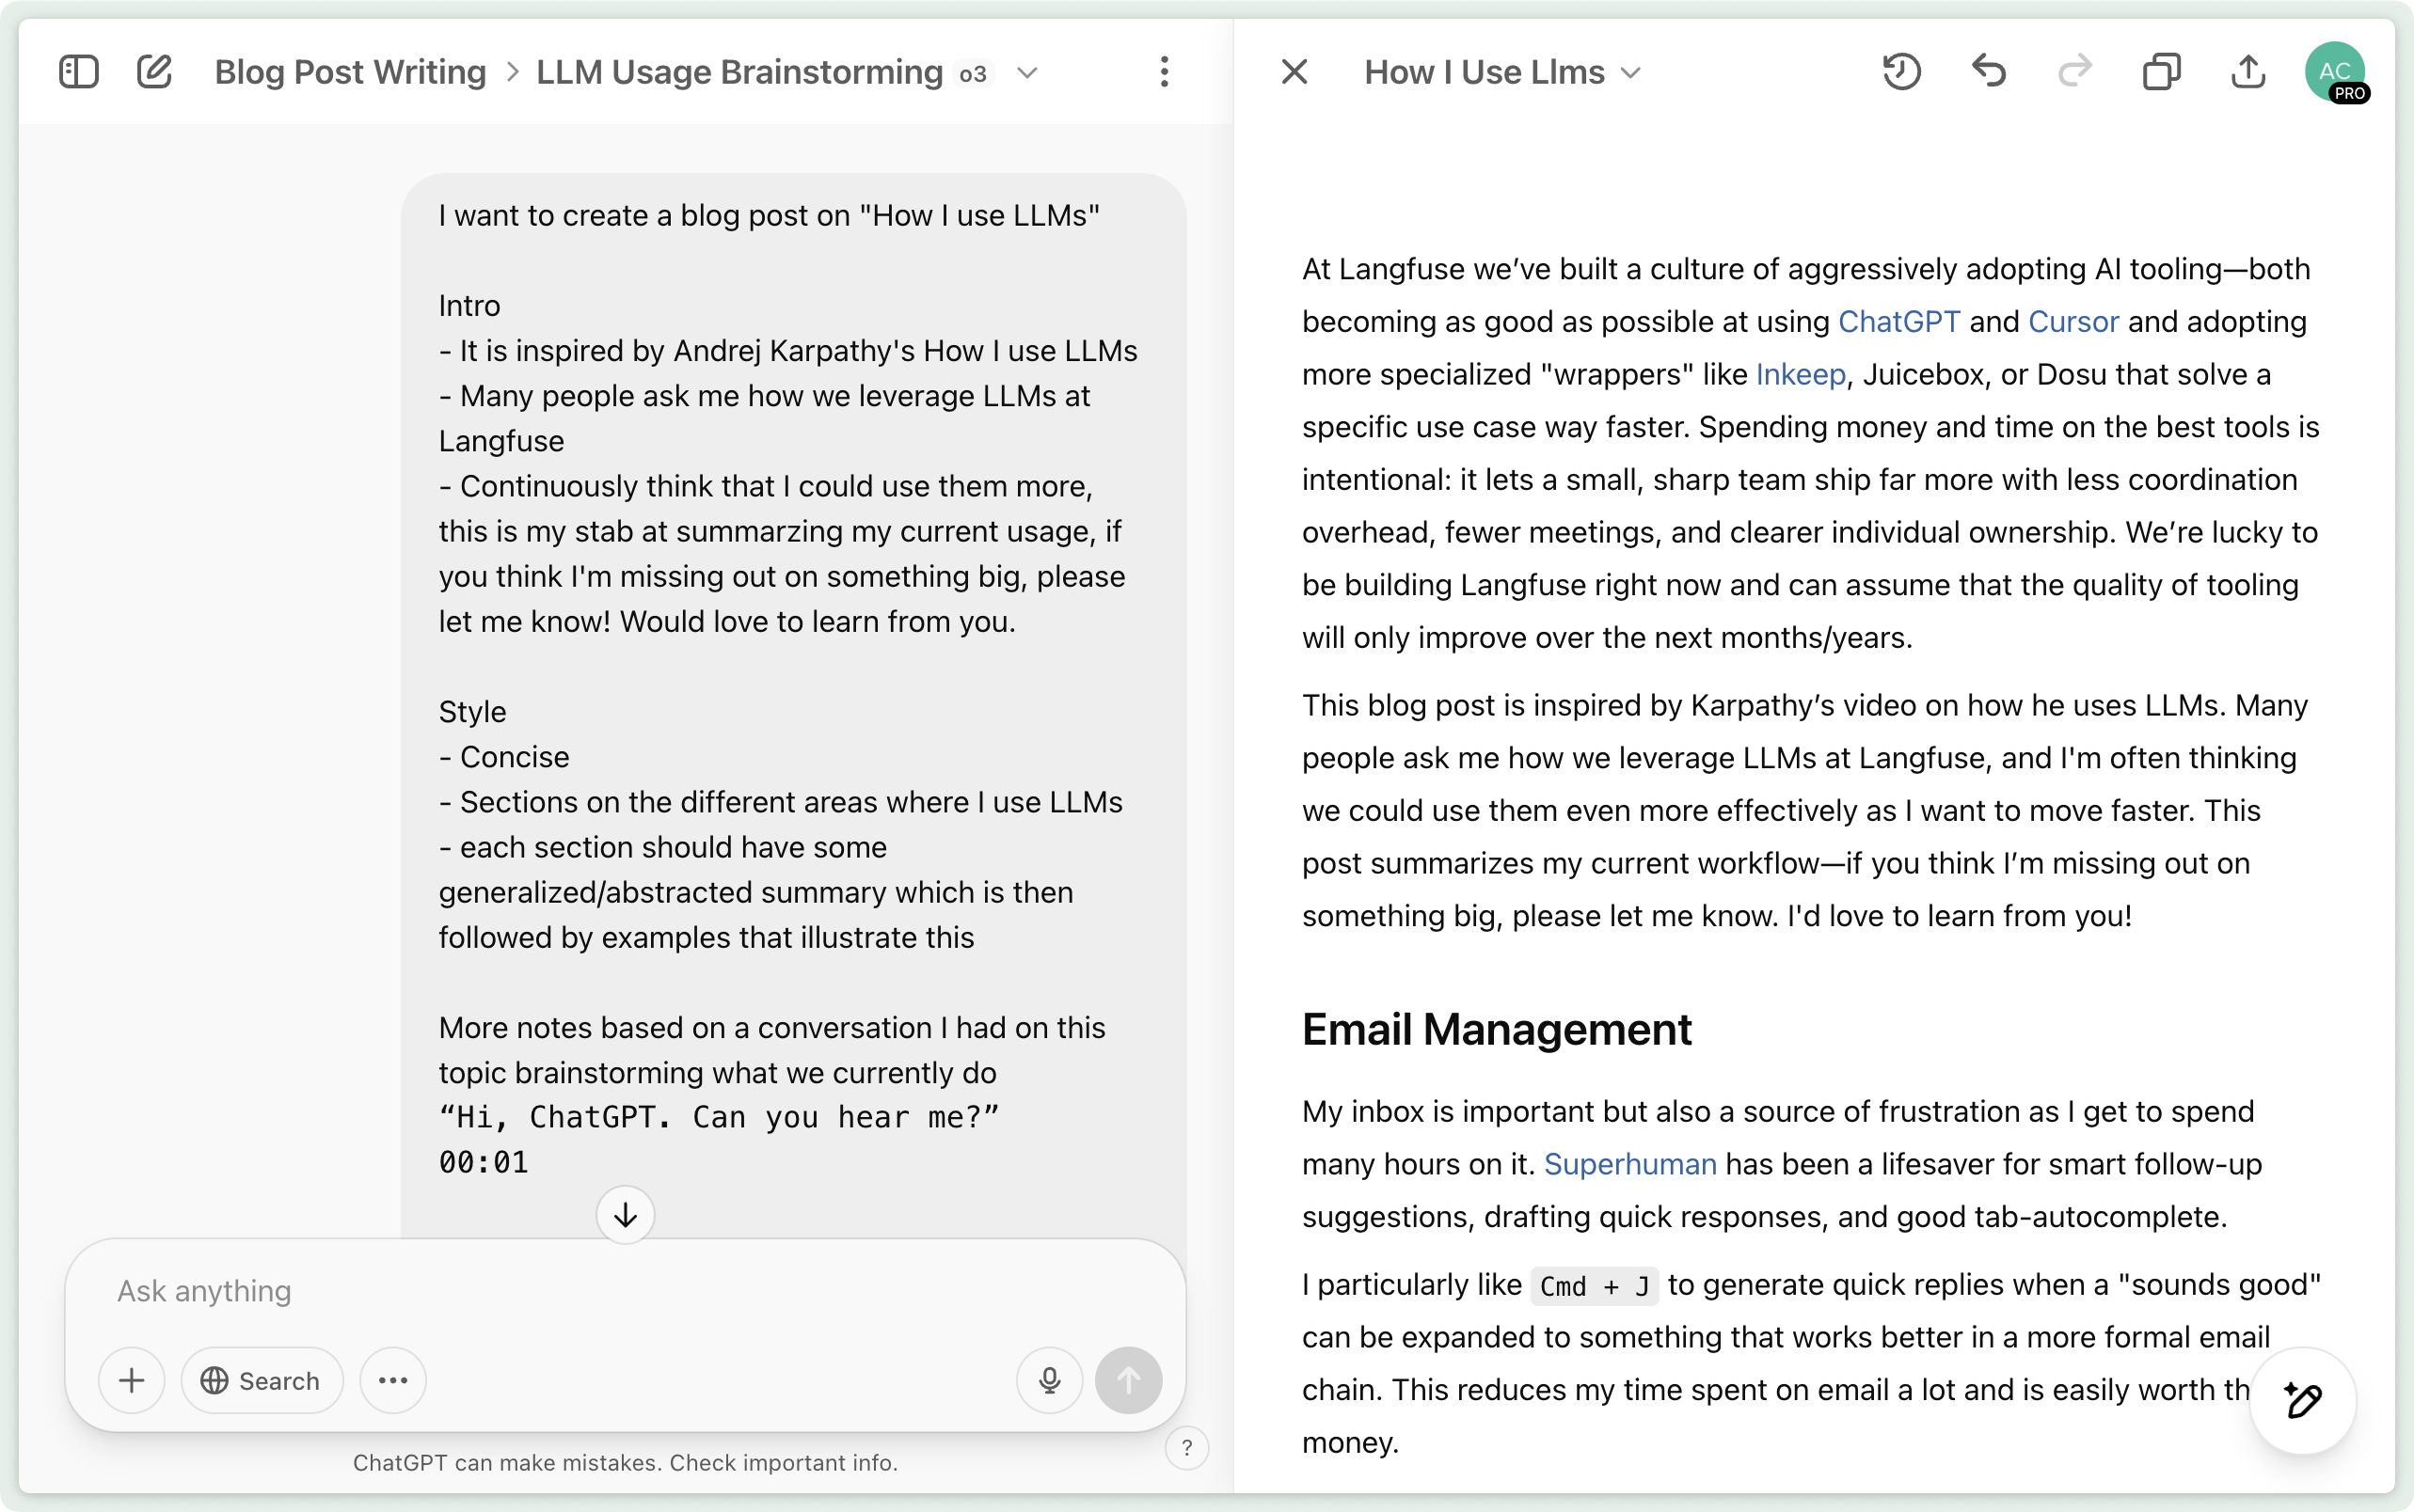Image resolution: width=2414 pixels, height=1512 pixels.
Task: Share canvas using the upload icon
Action: pyautogui.click(x=2247, y=72)
